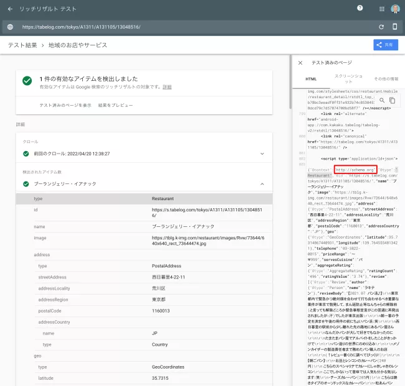Click http://schema.org in the HTML code
This screenshot has height=386, width=405.
[355, 170]
